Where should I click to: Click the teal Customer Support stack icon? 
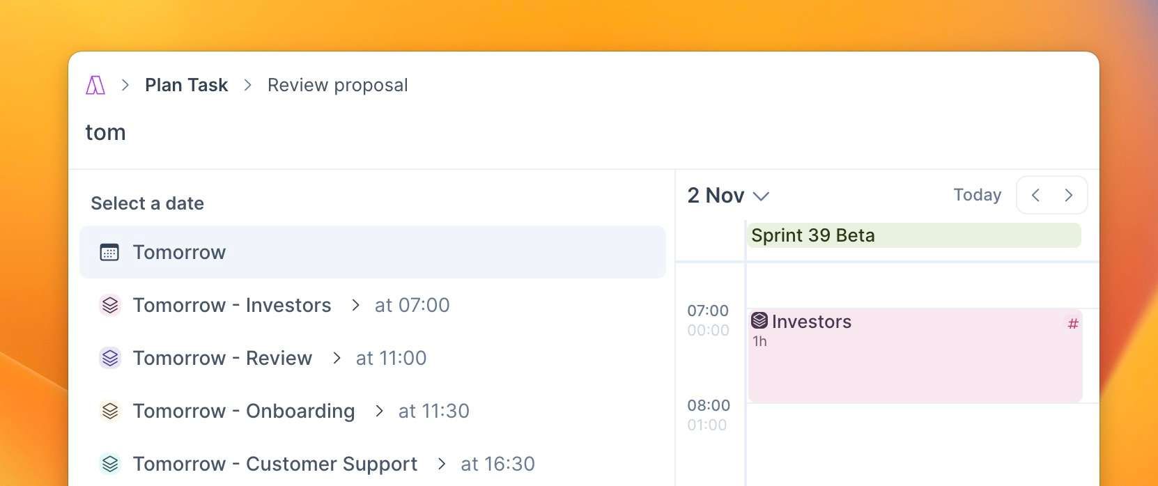pos(110,464)
